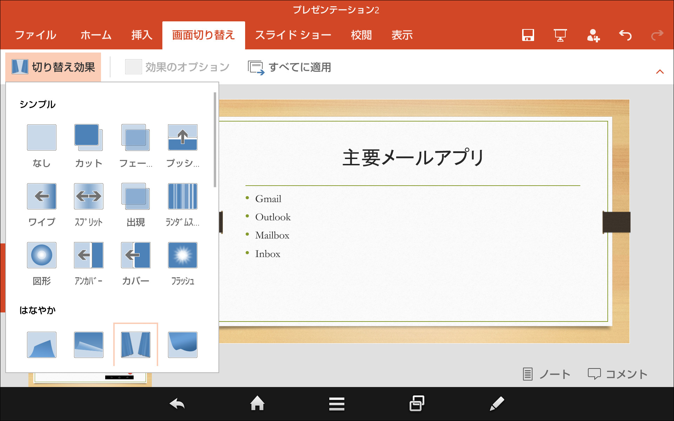The height and width of the screenshot is (421, 674).
Task: Click the share/add person icon
Action: [593, 35]
